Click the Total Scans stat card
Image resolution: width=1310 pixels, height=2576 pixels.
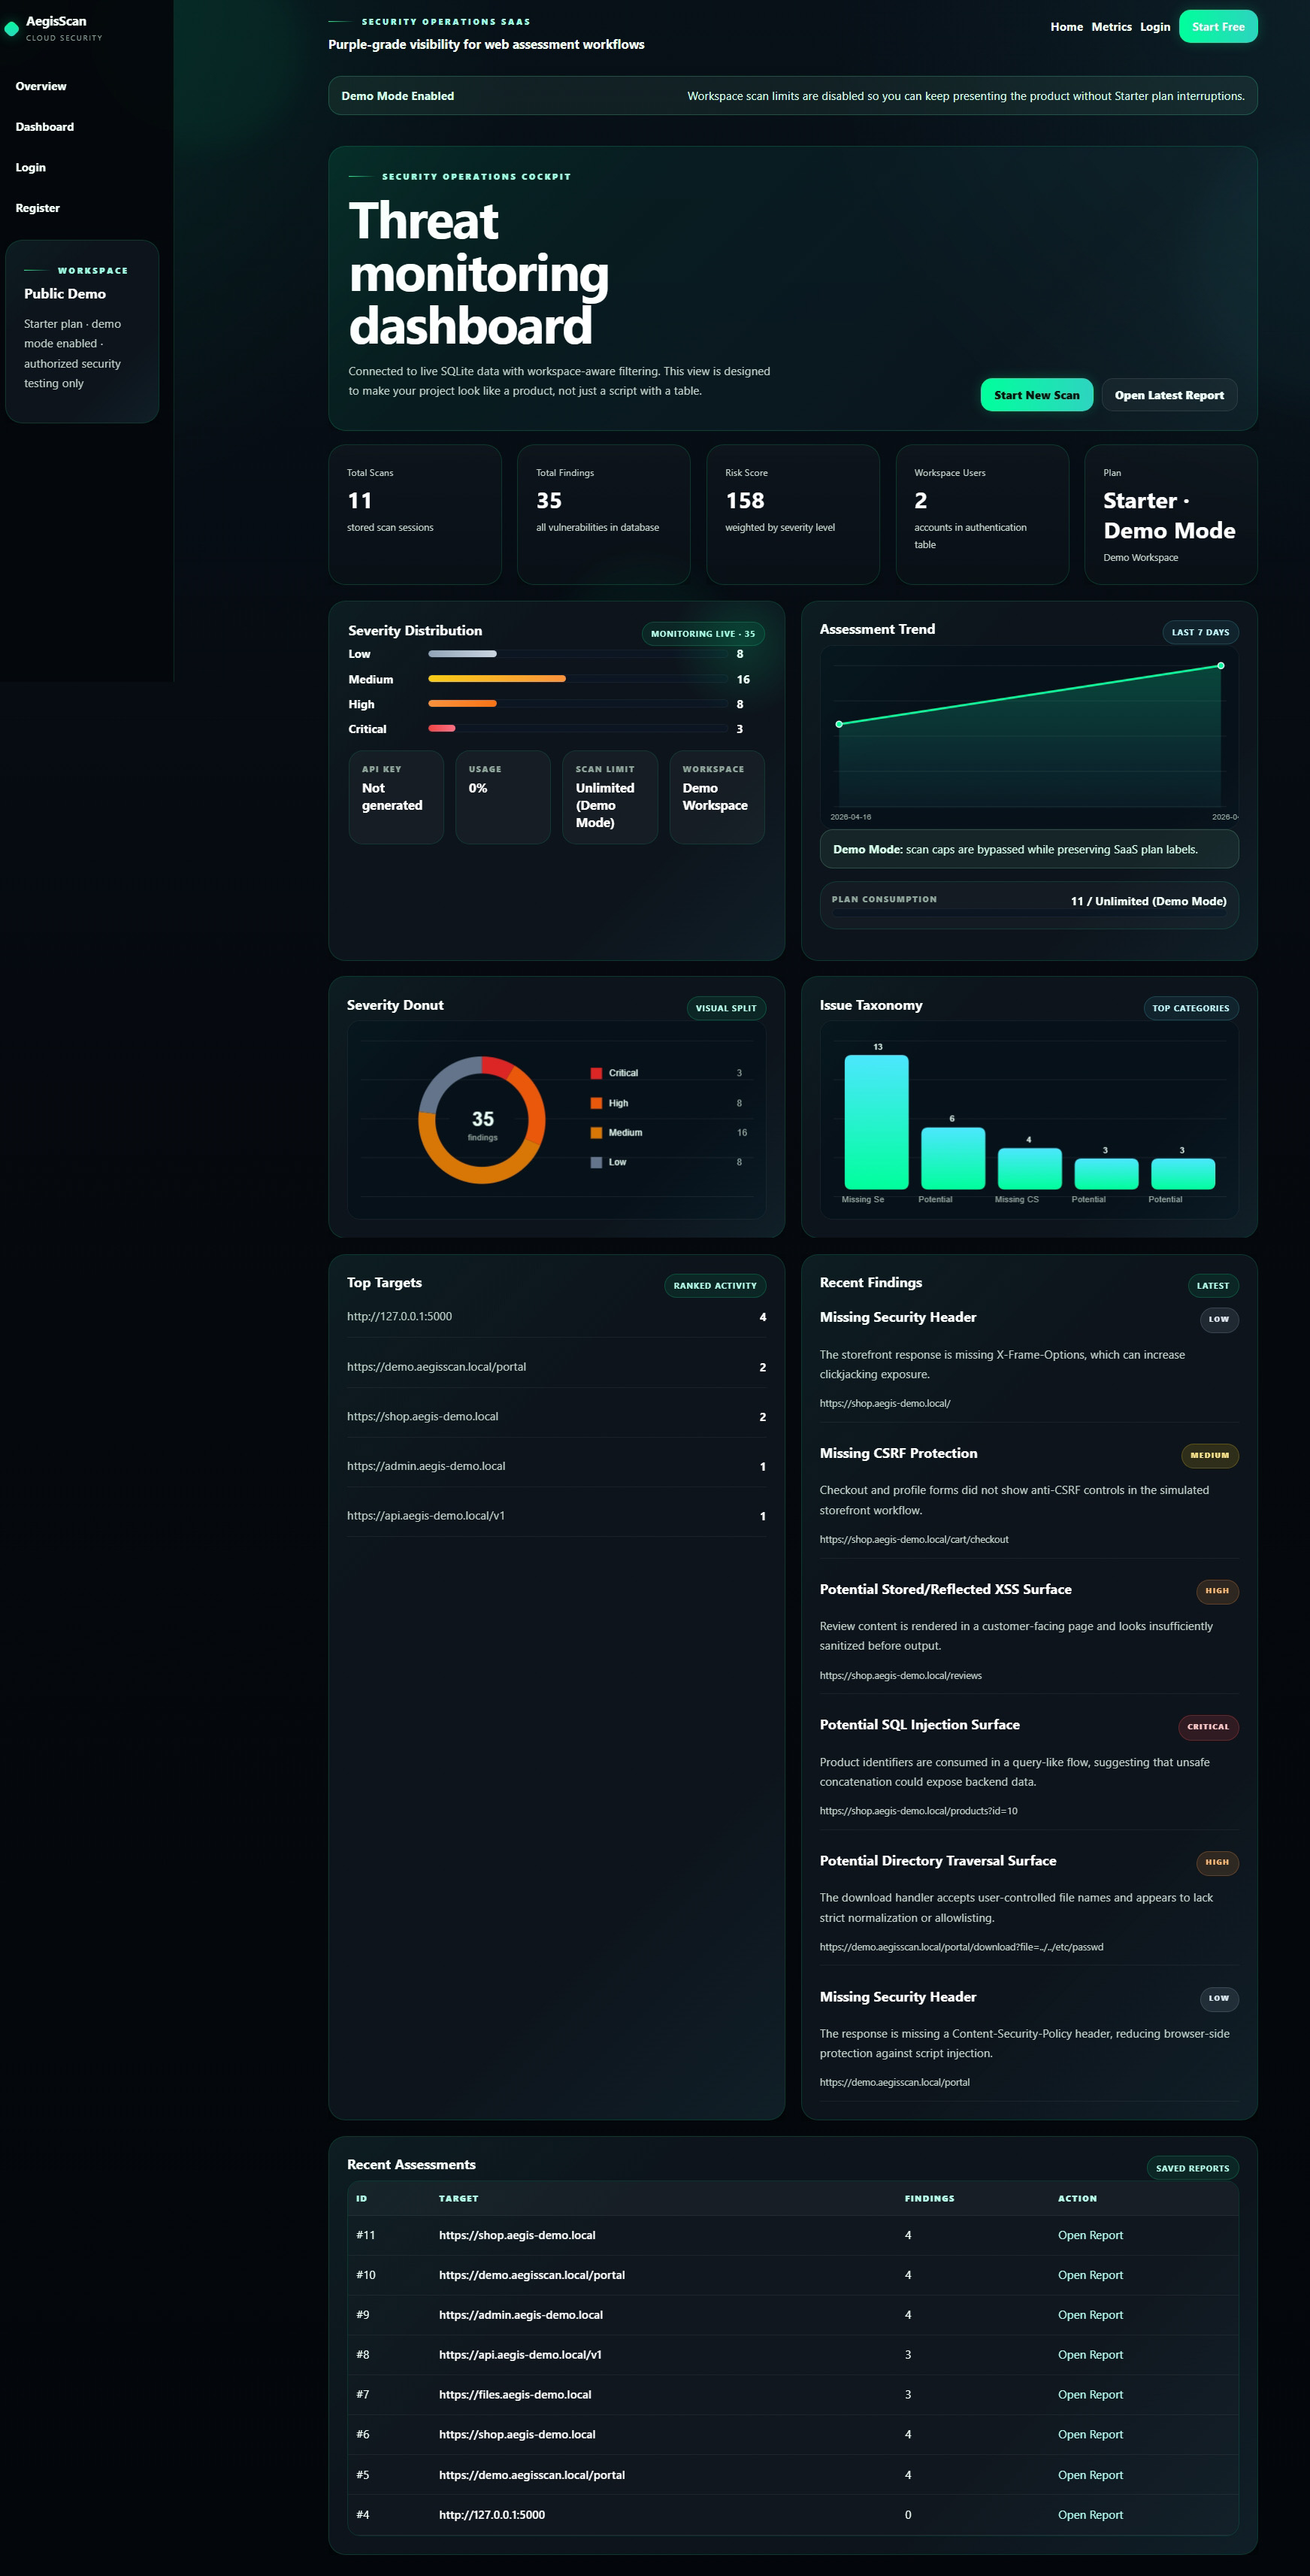click(415, 514)
